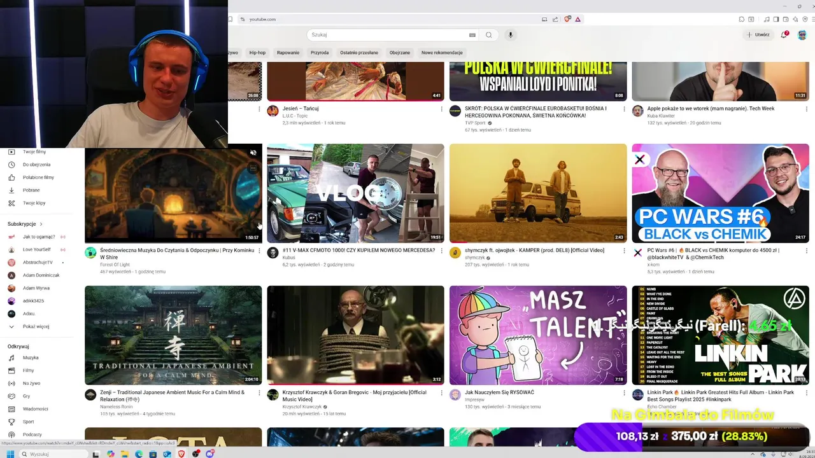Click the Brave Rewards triangle icon
The image size is (815, 458).
coord(578,19)
